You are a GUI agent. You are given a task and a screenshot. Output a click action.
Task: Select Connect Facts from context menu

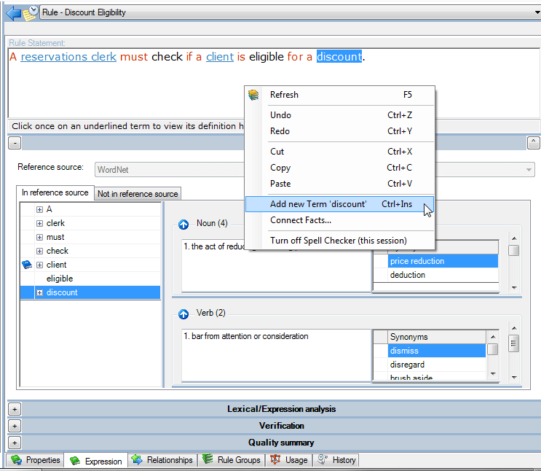[301, 220]
